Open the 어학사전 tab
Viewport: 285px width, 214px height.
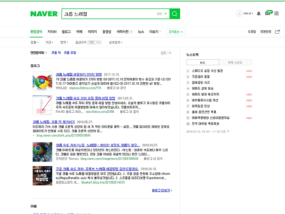pyautogui.click(x=123, y=32)
